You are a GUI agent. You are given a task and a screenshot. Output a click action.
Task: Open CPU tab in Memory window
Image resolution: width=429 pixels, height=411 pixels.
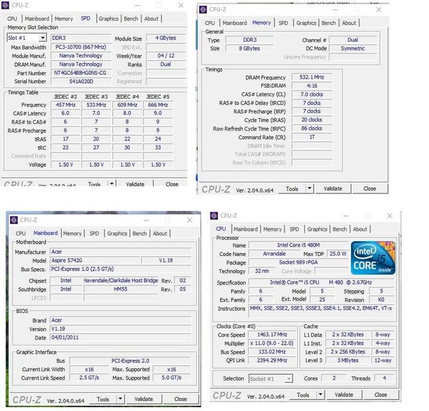click(210, 23)
